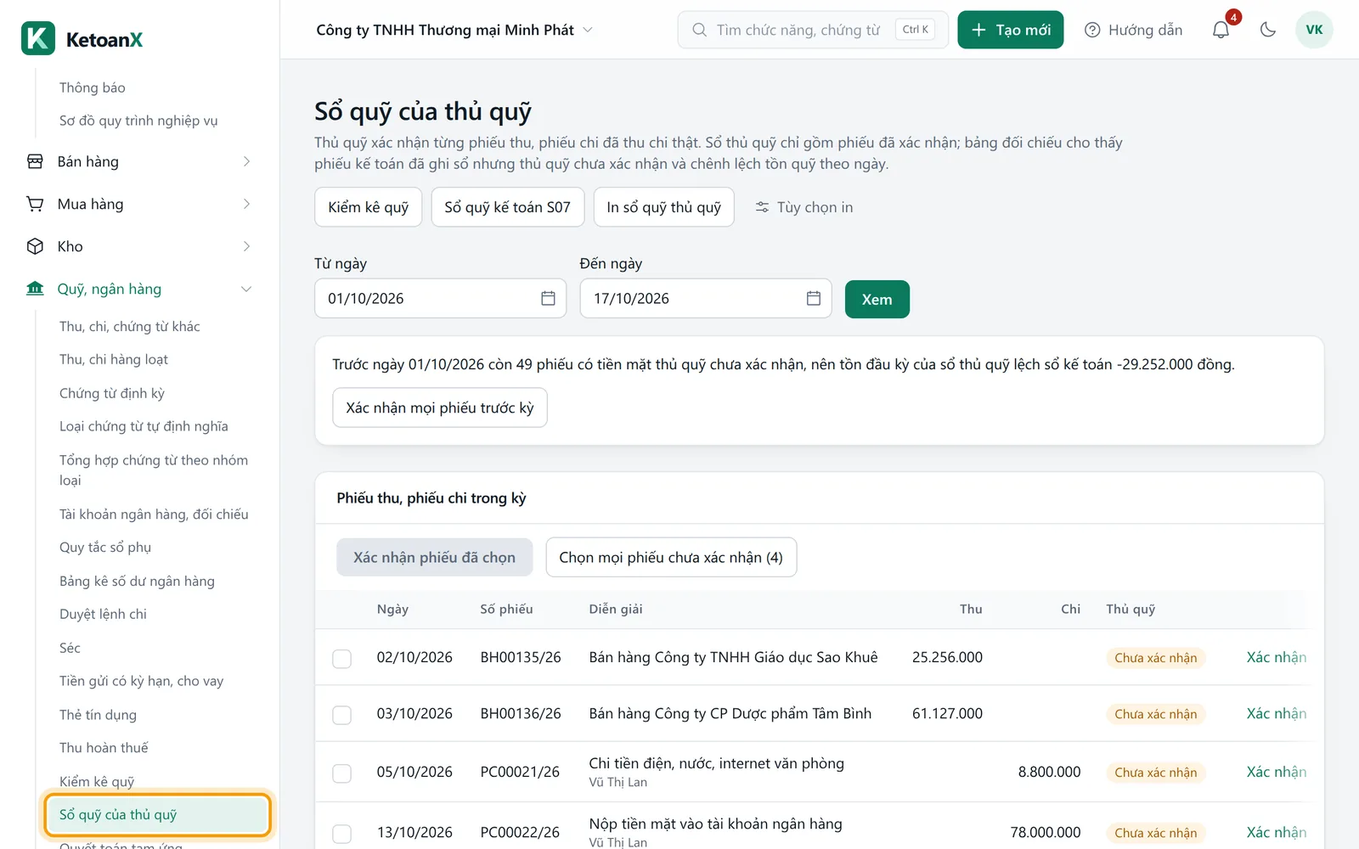1359x849 pixels.
Task: Tick checkbox for voucher PC00021/26
Action: [x=341, y=773]
